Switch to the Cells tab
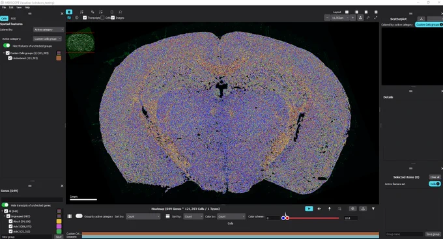Image resolution: width=443 pixels, height=239 pixels. 4,18
